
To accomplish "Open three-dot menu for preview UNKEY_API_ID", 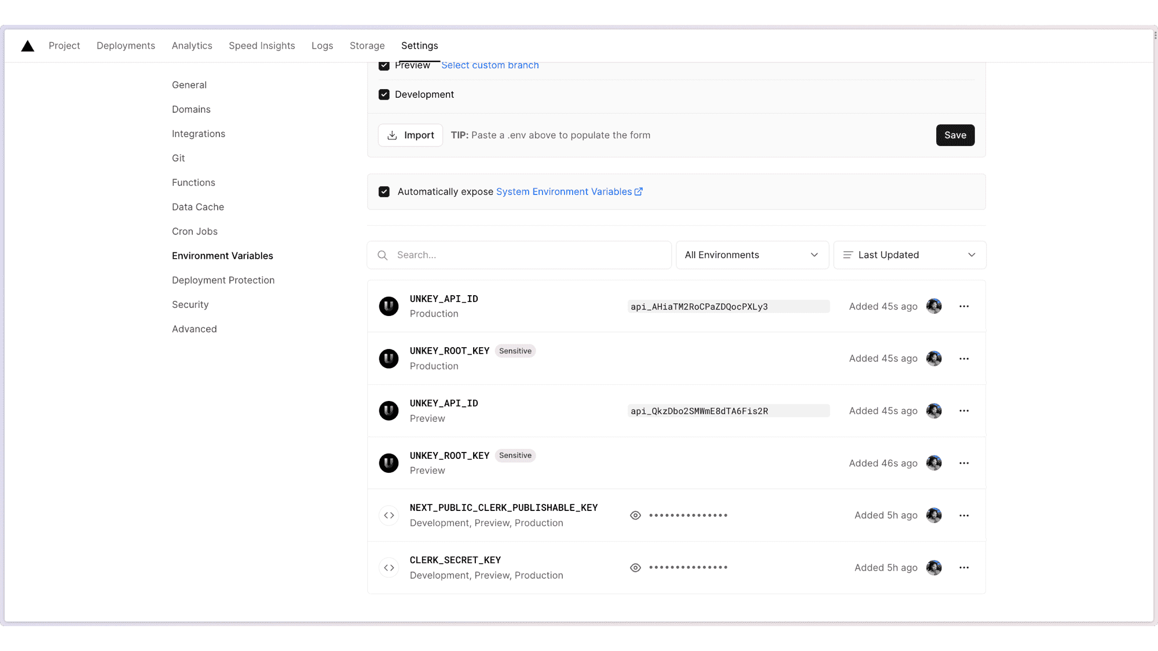I will click(963, 411).
